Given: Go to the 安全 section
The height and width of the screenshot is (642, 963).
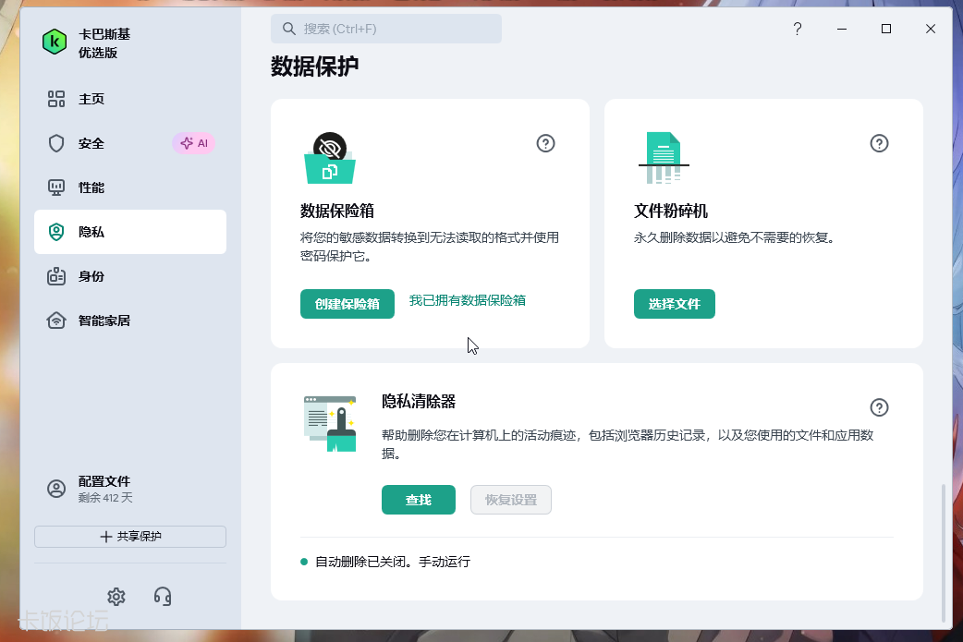Looking at the screenshot, I should 130,143.
